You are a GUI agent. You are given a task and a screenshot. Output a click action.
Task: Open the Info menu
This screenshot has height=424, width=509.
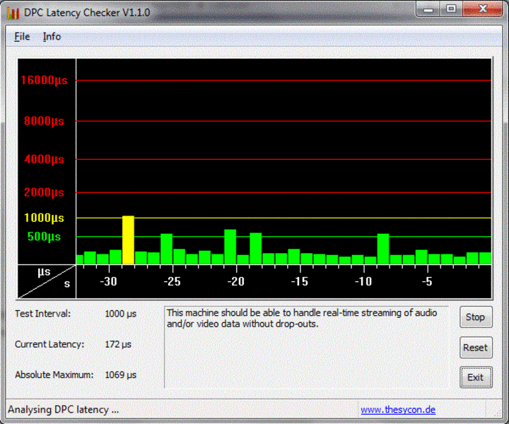click(52, 37)
